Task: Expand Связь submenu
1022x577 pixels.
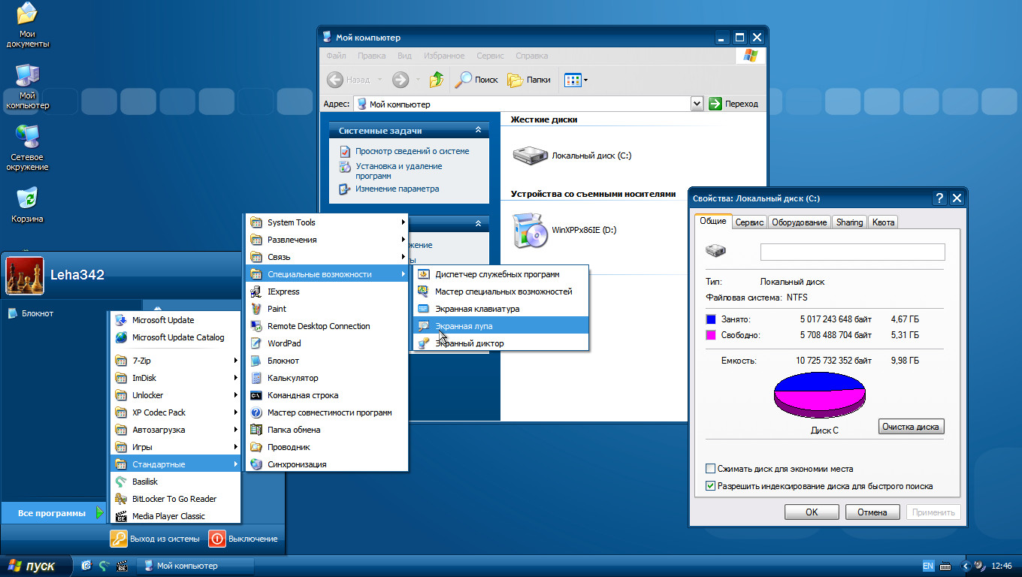Action: coord(327,257)
